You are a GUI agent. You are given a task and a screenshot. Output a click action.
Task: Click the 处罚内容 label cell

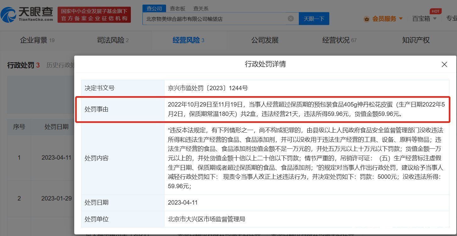coord(123,158)
